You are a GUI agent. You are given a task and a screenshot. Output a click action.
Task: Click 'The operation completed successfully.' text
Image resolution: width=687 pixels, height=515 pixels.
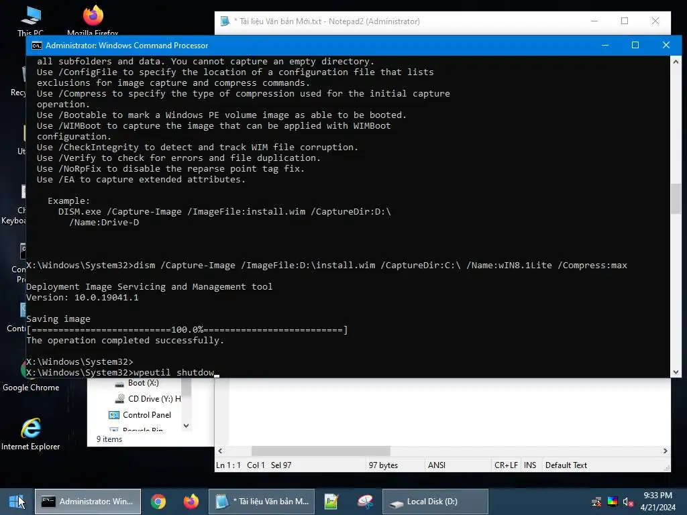pos(125,340)
